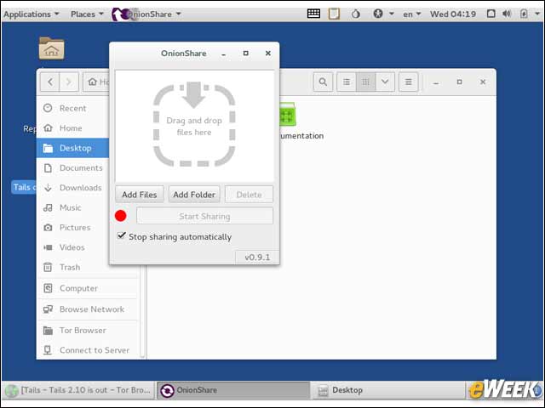
Task: Click the Recent clock icon in the sidebar
Action: tap(48, 108)
